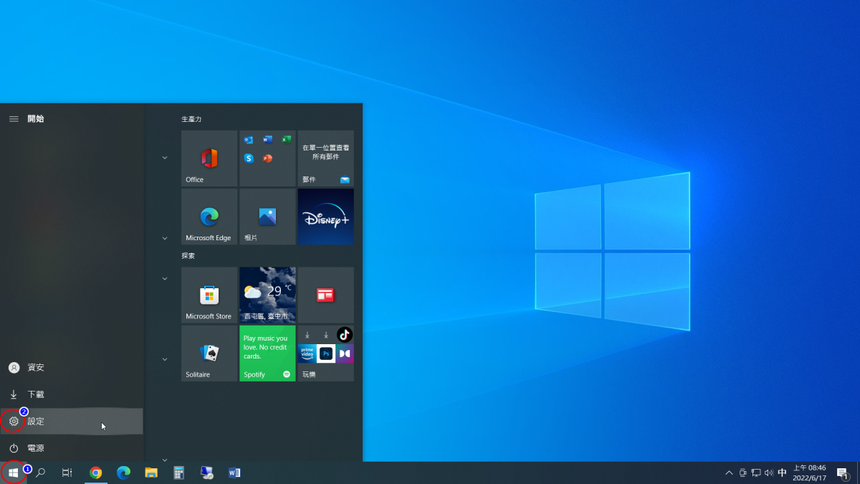Open Excel icon in the Office apps folder tile
The height and width of the screenshot is (484, 860).
(286, 140)
